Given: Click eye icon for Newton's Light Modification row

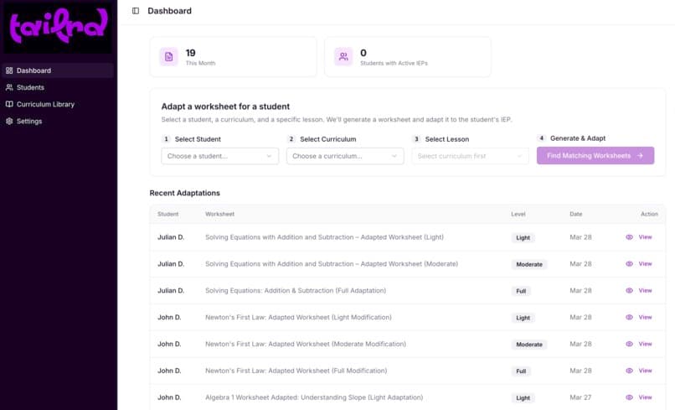Looking at the screenshot, I should click(630, 317).
